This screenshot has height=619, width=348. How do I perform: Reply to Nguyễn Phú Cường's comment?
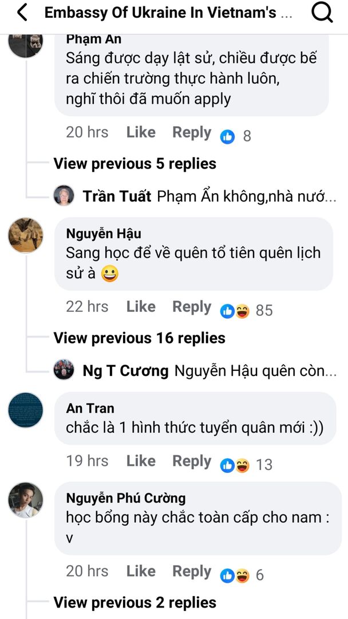tap(192, 571)
